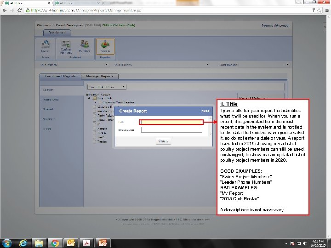Open the Members icon in the ribbon
Viewport: 331px width, 248px height.
85,46
